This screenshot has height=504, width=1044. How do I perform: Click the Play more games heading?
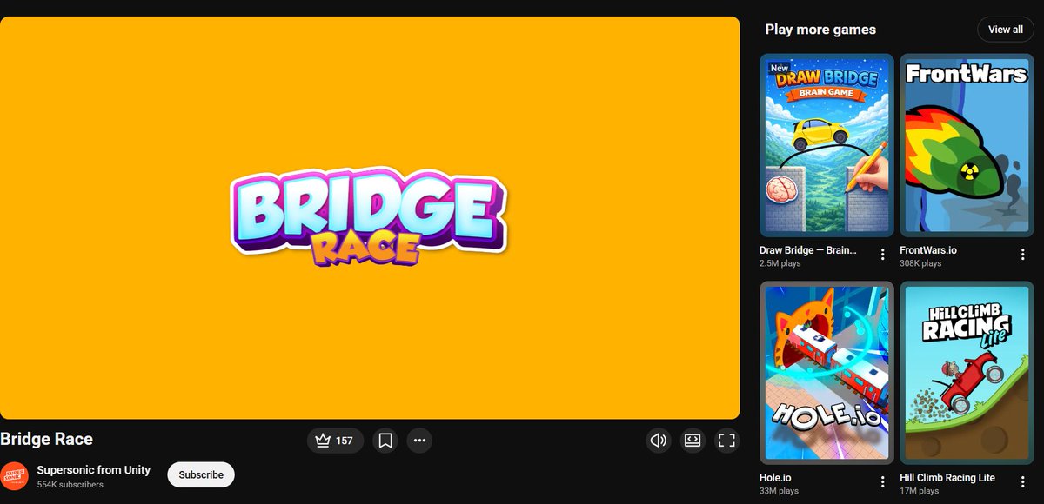point(820,30)
